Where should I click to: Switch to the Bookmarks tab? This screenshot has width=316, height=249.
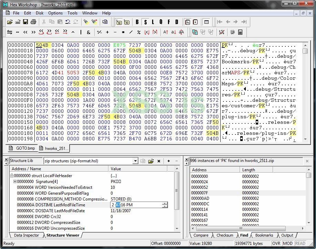click(264, 235)
